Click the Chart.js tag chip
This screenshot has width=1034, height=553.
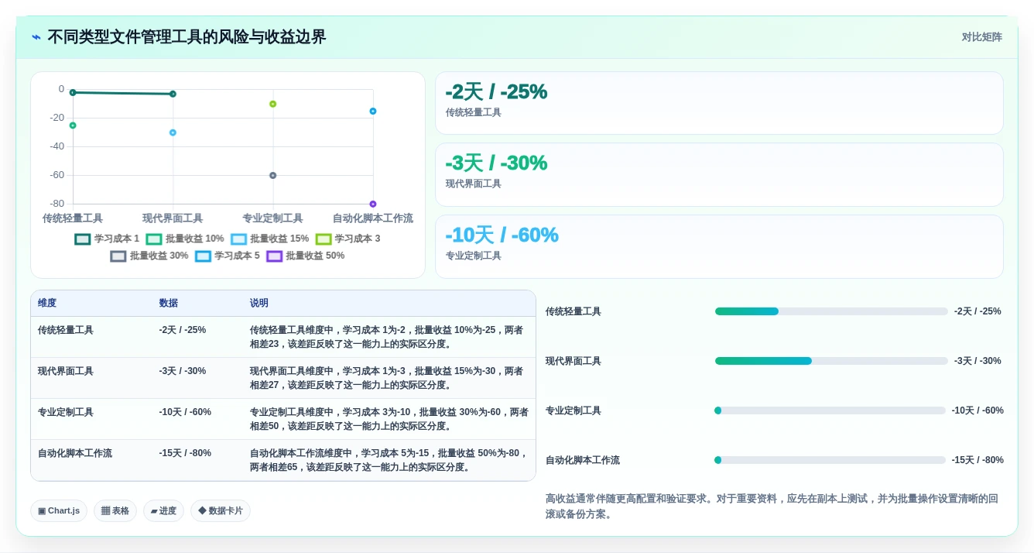pyautogui.click(x=59, y=510)
